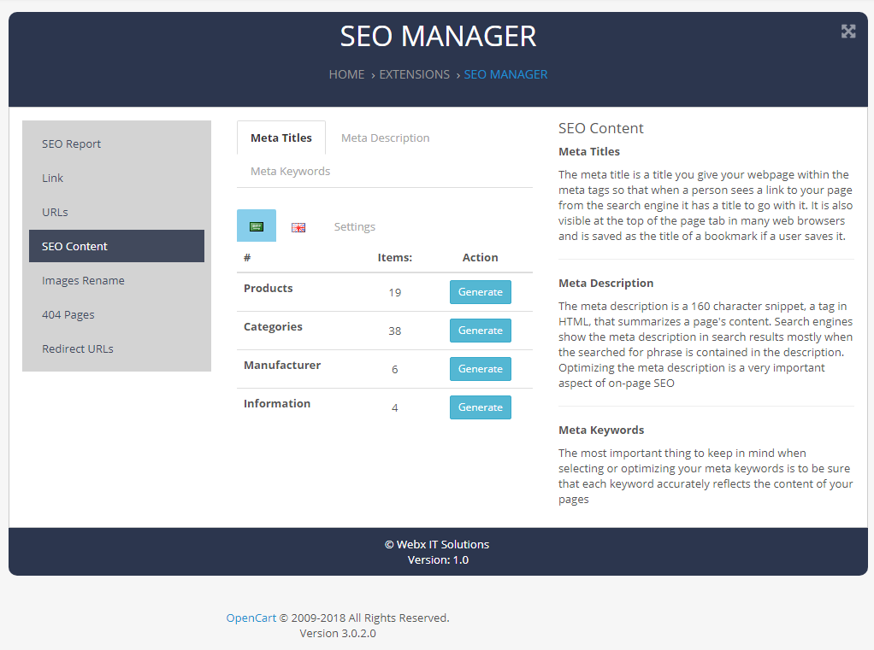Image resolution: width=874 pixels, height=650 pixels.
Task: Select the green Arabic language flag tab
Action: click(257, 226)
